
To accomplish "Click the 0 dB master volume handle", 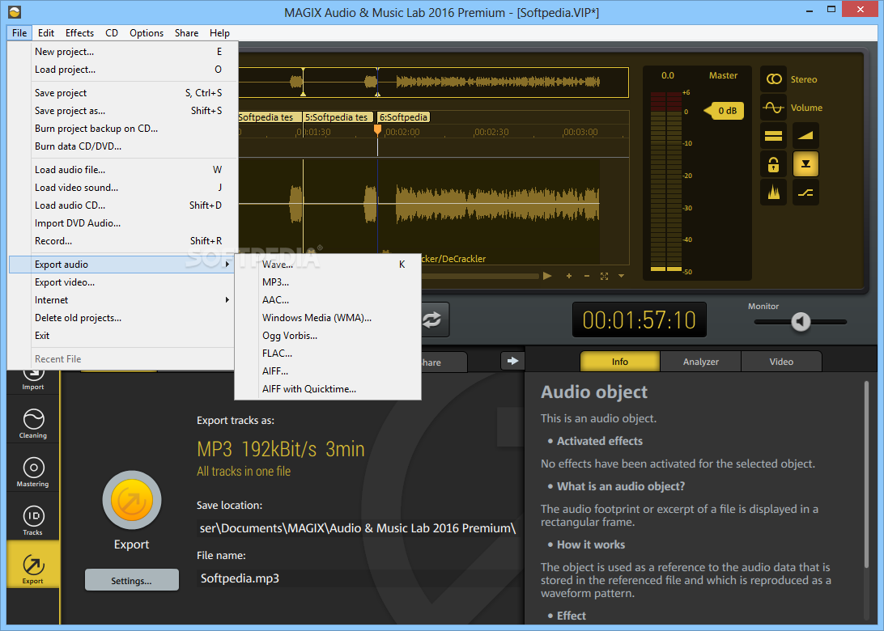I will [x=724, y=111].
